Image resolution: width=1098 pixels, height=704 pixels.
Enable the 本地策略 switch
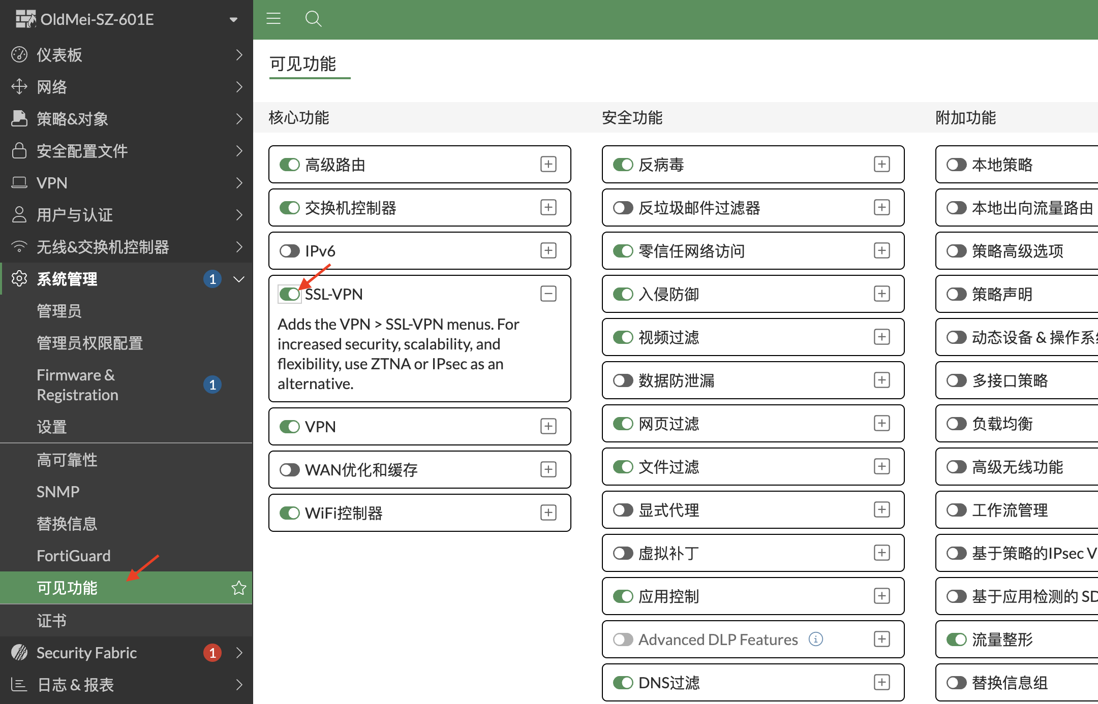tap(957, 165)
